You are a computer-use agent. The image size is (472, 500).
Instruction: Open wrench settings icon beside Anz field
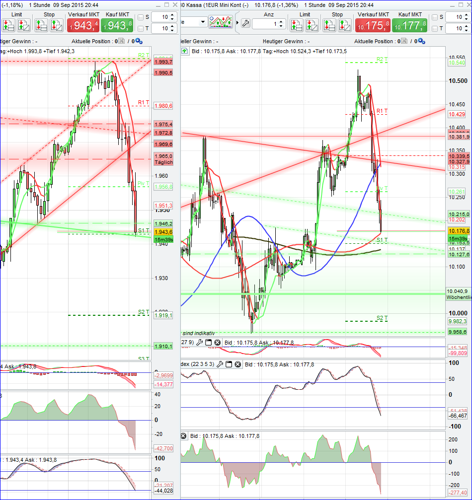tap(246, 23)
